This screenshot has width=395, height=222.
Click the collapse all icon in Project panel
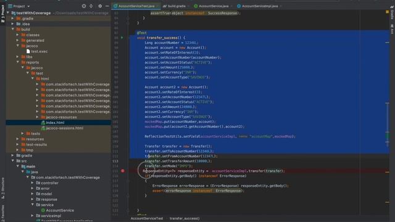91,6
